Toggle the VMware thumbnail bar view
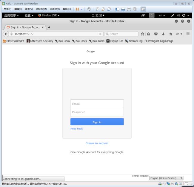This screenshot has width=194, height=187. click(123, 9)
